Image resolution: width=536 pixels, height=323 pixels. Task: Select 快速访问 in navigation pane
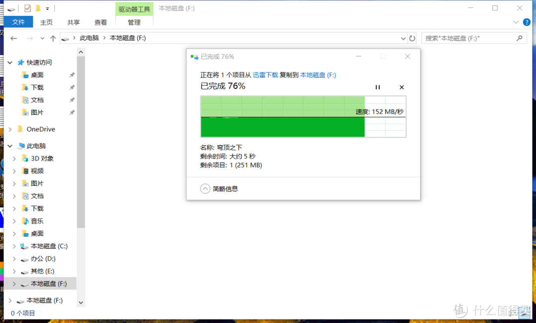[x=39, y=62]
